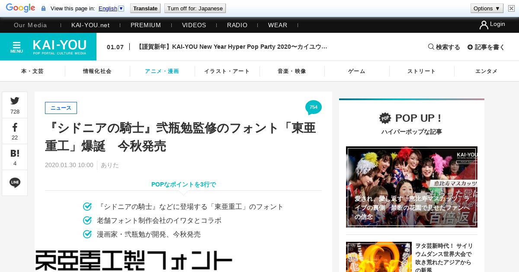The height and width of the screenshot is (272, 519).
Task: Click the Login text link
Action: pos(497,24)
